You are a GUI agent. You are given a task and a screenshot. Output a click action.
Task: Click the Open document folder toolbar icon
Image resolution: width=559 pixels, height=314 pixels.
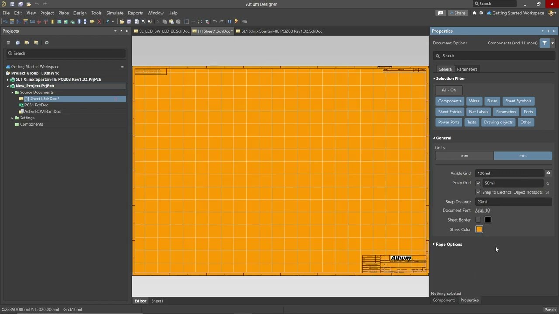pyautogui.click(x=122, y=21)
